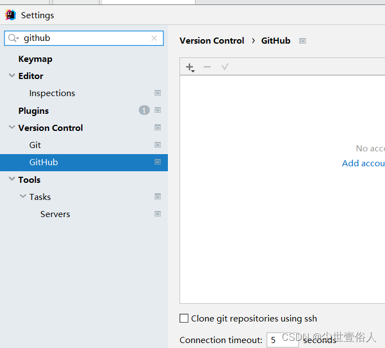Click the Connection timeout label

[x=221, y=340]
